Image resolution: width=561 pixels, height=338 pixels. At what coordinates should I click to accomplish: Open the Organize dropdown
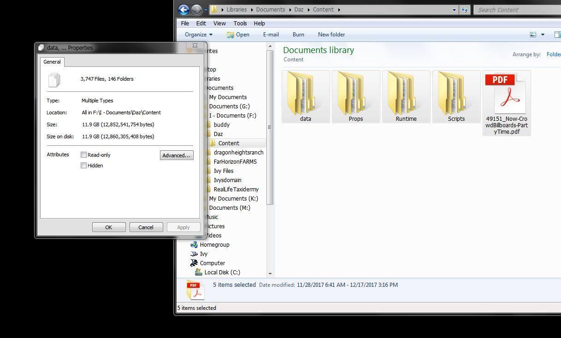(x=199, y=35)
